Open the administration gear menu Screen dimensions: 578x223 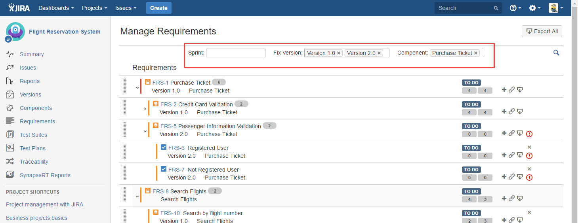point(535,8)
